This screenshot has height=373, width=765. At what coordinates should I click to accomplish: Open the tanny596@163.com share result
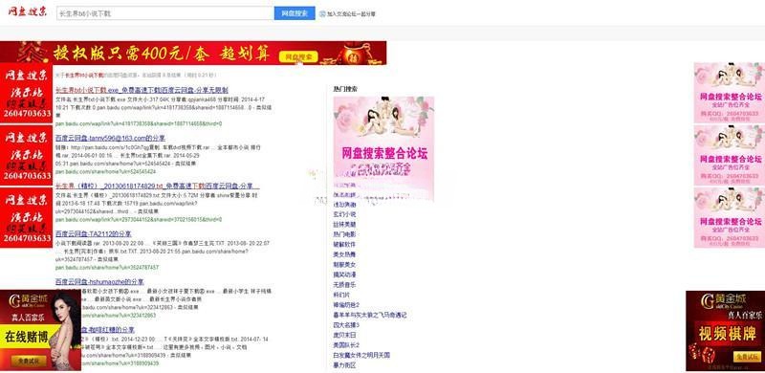(110, 138)
